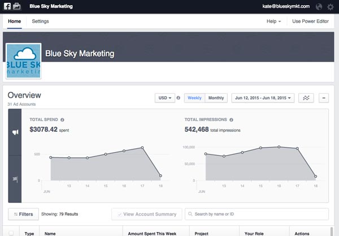Tick the select-all checkbox in table header
Viewport: 339px width, 236px height.
[x=11, y=233]
